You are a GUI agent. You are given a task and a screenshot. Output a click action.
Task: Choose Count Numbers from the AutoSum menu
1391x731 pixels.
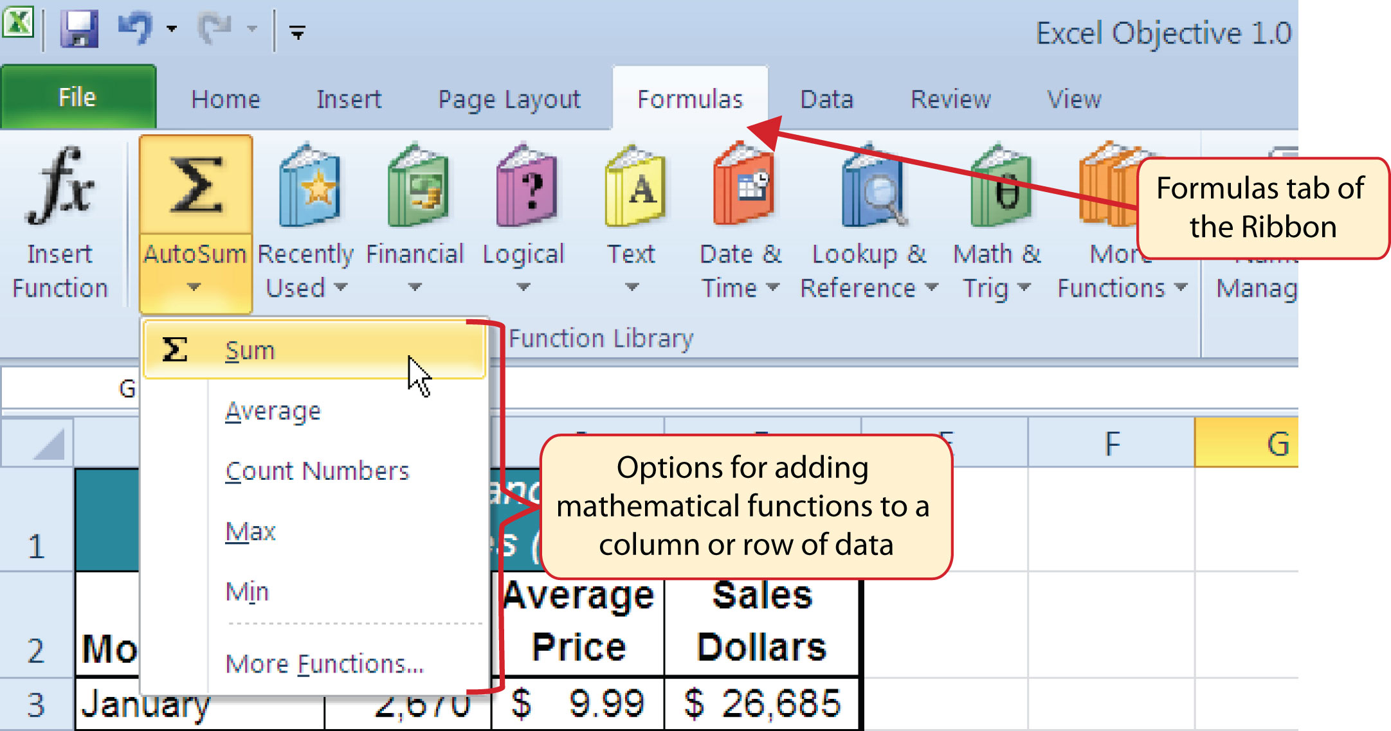pyautogui.click(x=317, y=471)
